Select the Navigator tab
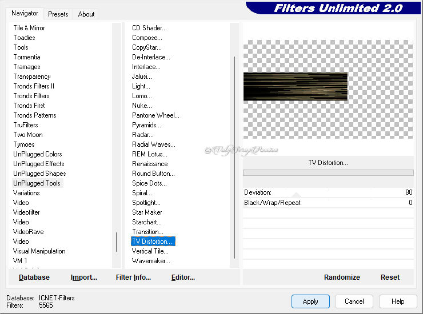The image size is (423, 314). pos(25,13)
